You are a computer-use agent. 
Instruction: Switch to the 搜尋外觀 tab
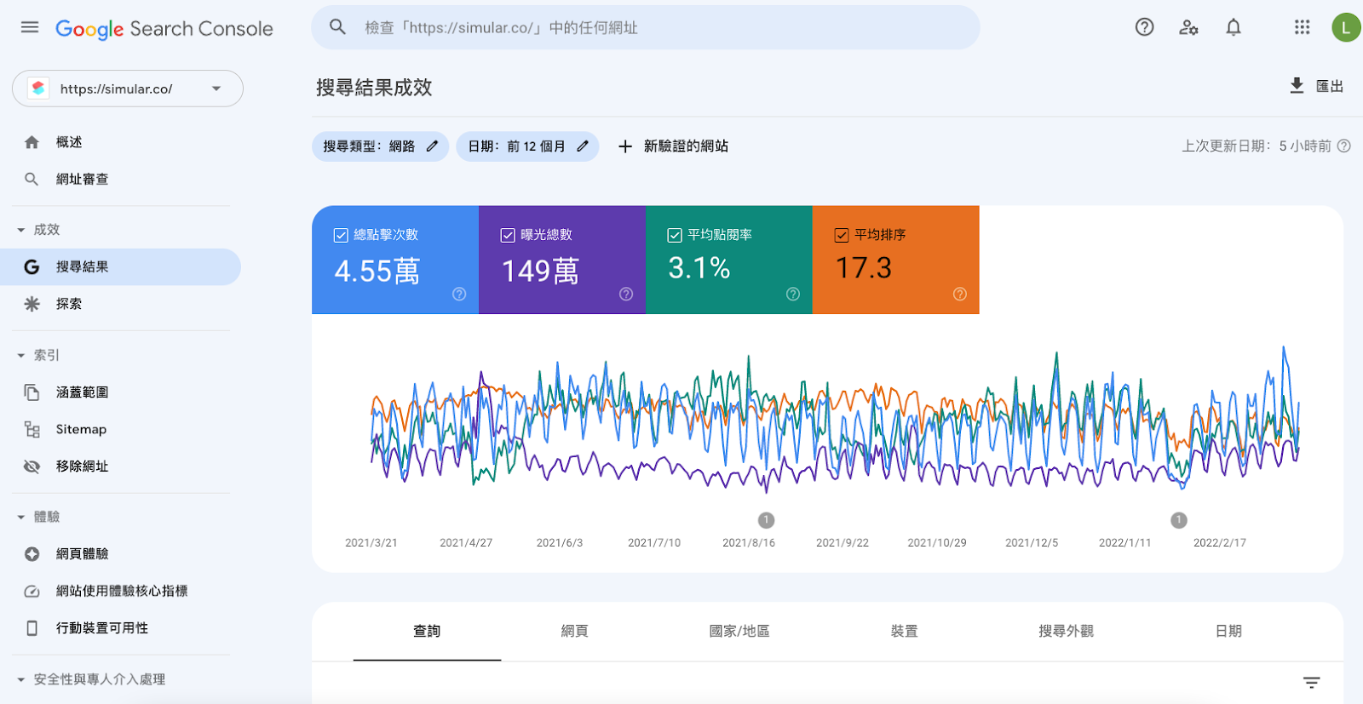coord(1066,631)
